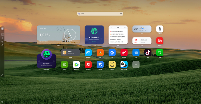Open second item in hot search list

(x=117, y=34)
